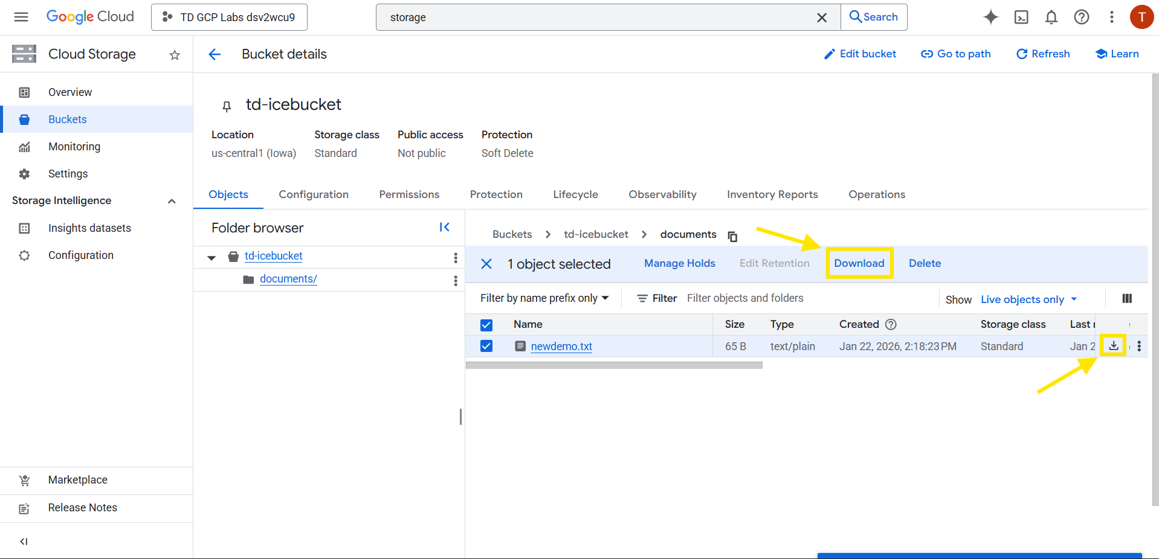Viewport: 1159px width, 559px height.
Task: Uncheck the newdemo.txt row checkbox
Action: click(x=486, y=347)
